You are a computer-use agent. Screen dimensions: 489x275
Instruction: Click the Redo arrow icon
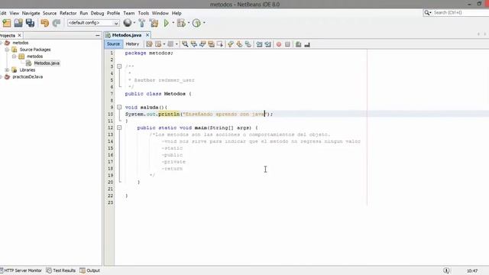57,23
